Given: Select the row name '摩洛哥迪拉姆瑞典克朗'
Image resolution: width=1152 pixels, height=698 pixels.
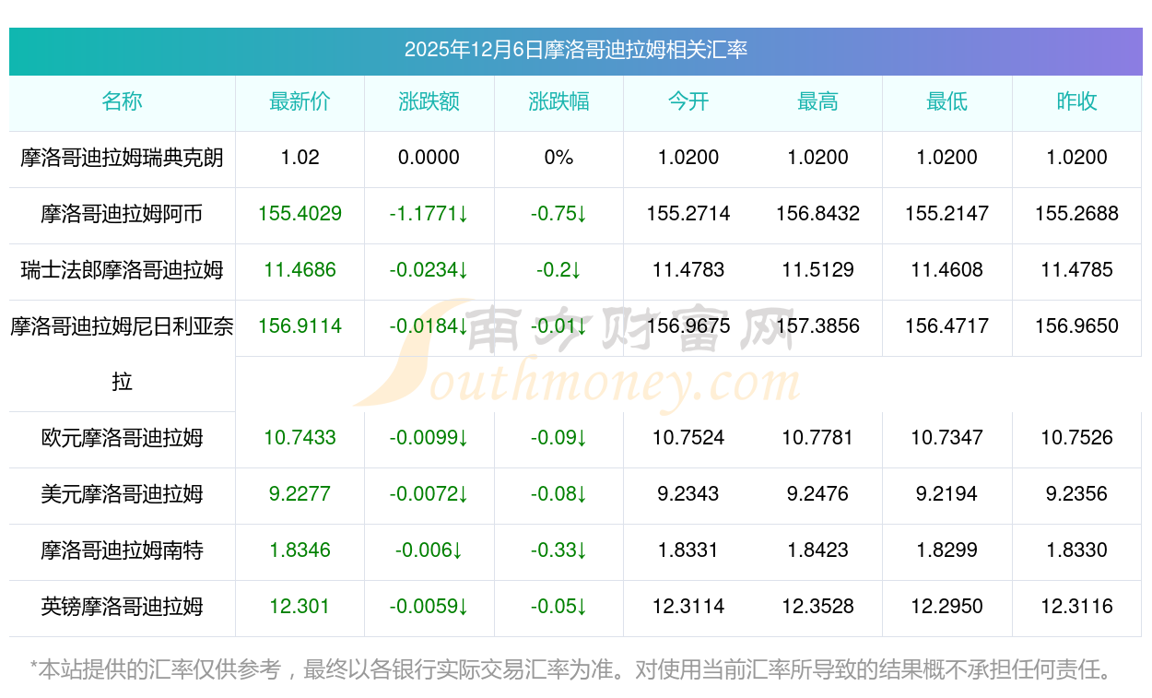Looking at the screenshot, I should pyautogui.click(x=123, y=158).
